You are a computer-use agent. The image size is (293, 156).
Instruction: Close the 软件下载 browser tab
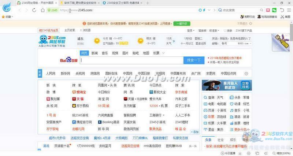(99, 3)
